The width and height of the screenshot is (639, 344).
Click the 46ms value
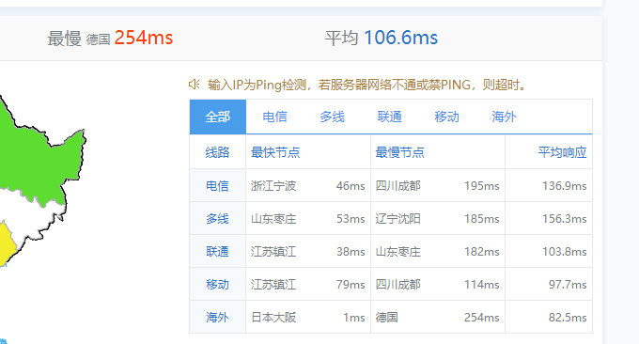351,186
